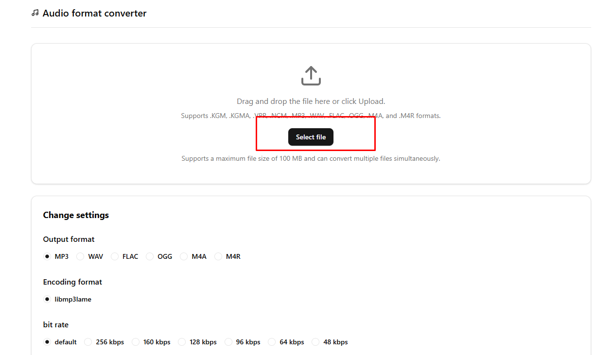
Task: Click the Change settings section header
Action: point(76,215)
